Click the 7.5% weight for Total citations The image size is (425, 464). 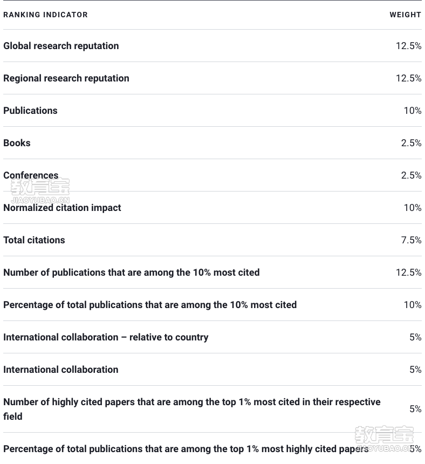point(411,240)
